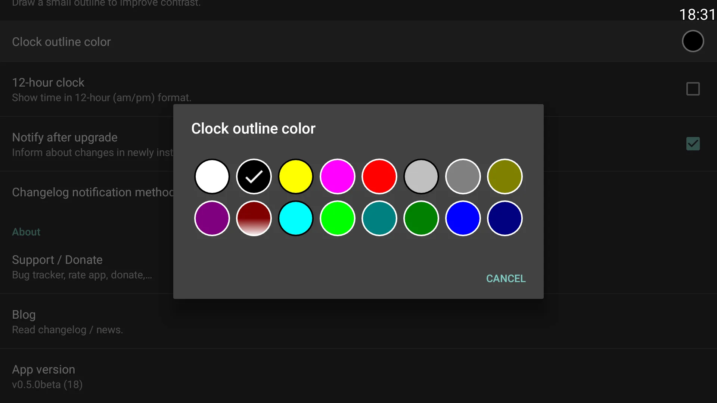Select the cyan color option

[x=295, y=218]
